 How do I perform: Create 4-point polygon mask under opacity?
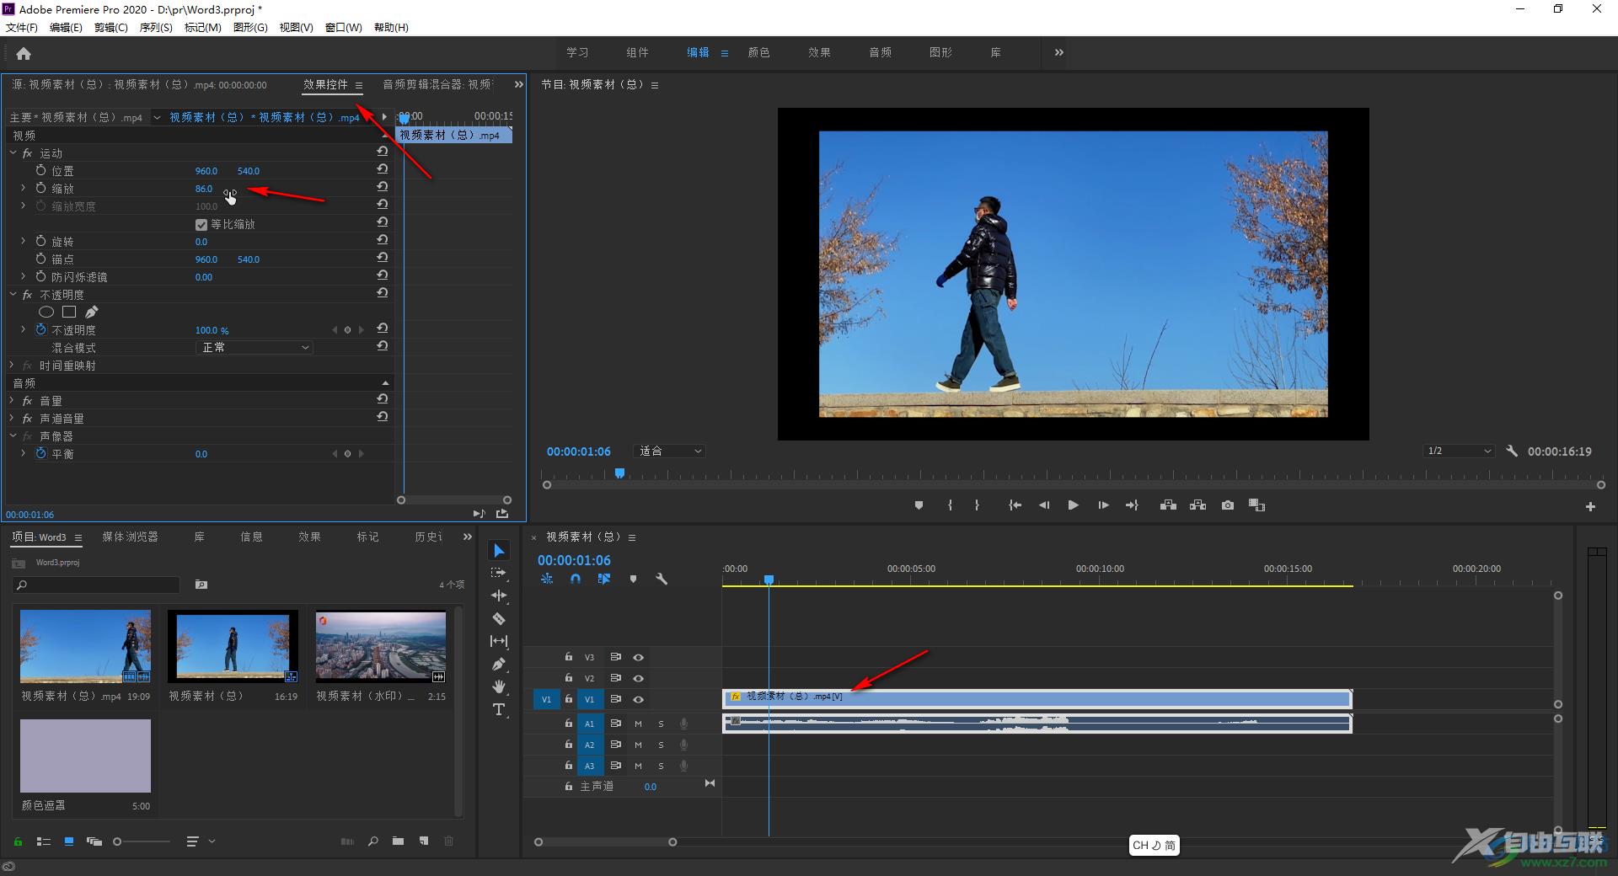pyautogui.click(x=69, y=312)
